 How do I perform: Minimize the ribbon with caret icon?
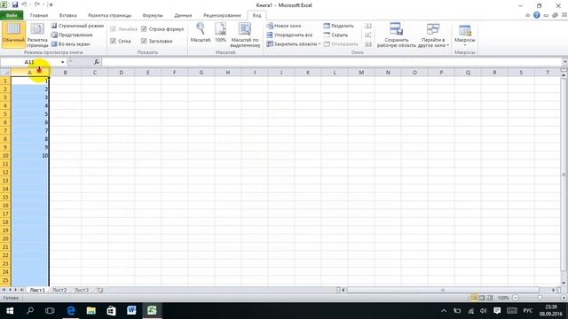point(527,15)
